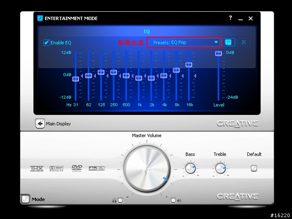The image size is (292, 219).
Task: Click the 125 Hz band slider handle
Action: click(x=101, y=72)
